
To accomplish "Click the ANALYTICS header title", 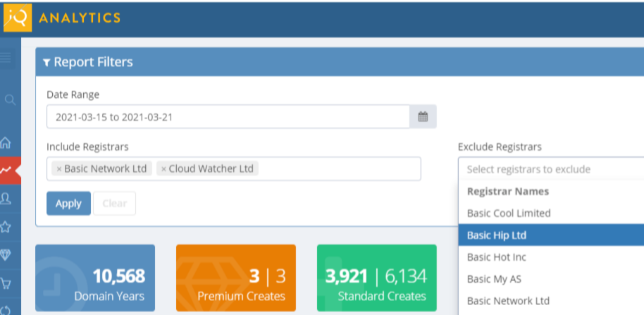I will point(80,18).
